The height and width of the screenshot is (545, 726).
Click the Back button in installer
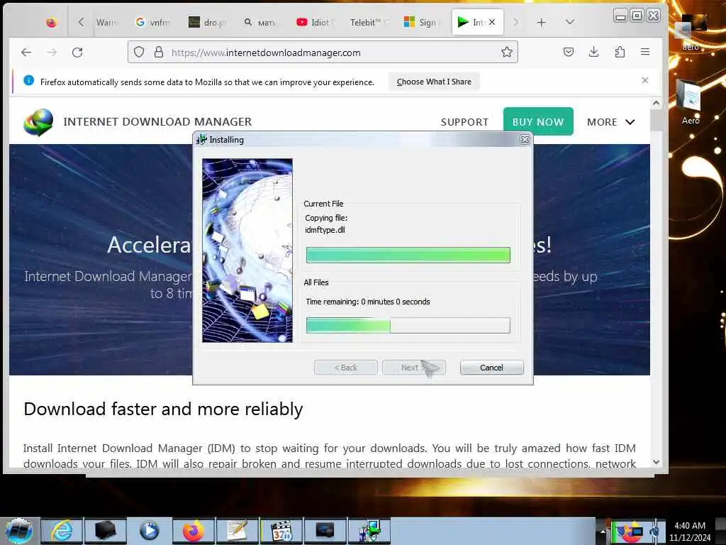pos(345,368)
